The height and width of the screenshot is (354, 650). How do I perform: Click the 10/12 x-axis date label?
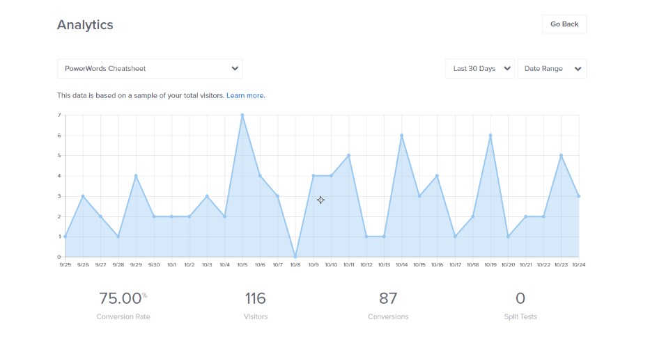click(366, 265)
